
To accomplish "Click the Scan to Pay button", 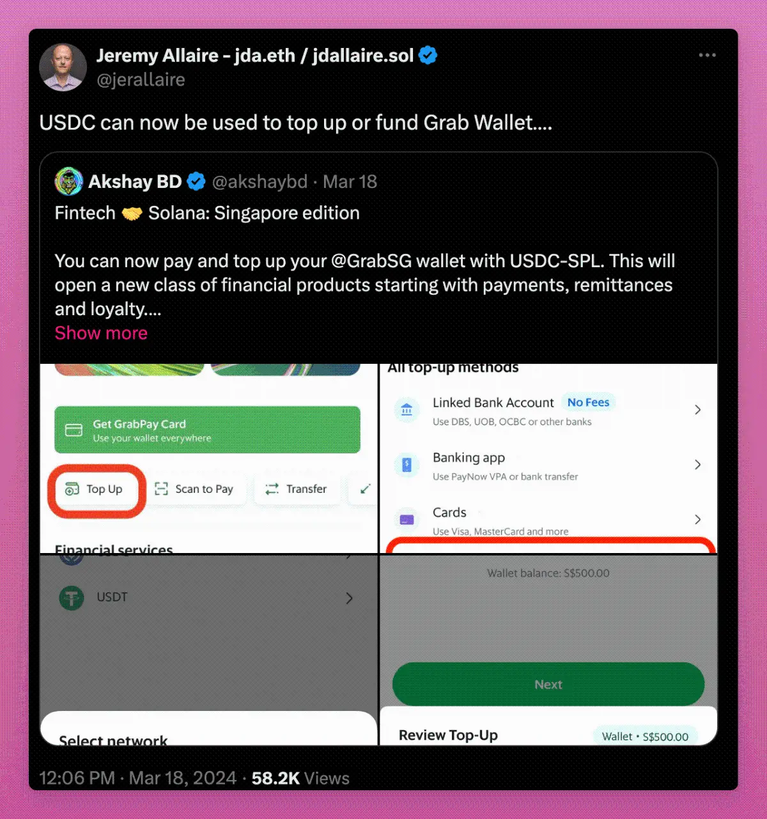I will [195, 489].
